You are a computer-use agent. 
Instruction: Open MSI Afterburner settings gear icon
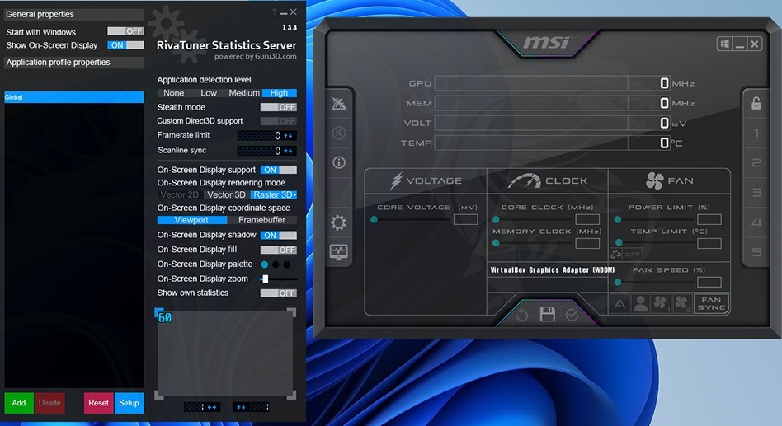pos(339,222)
